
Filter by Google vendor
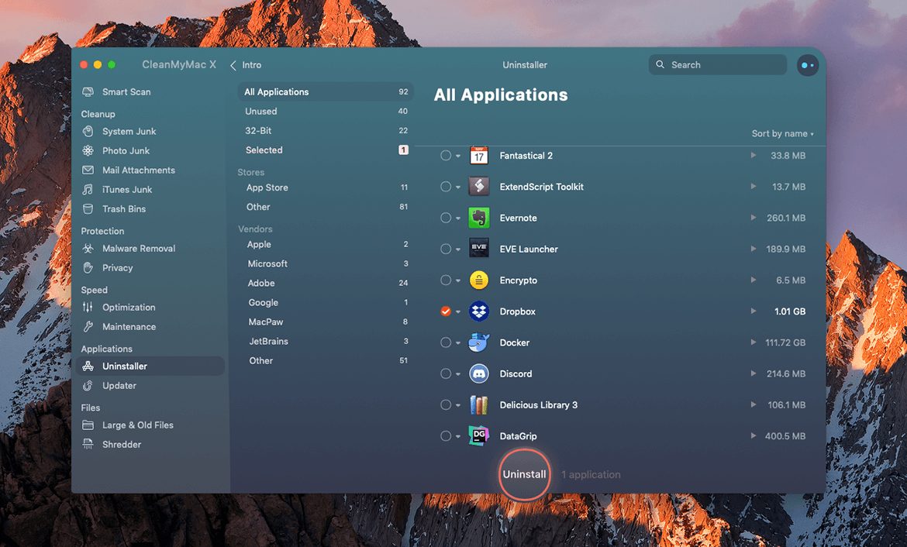click(326, 302)
